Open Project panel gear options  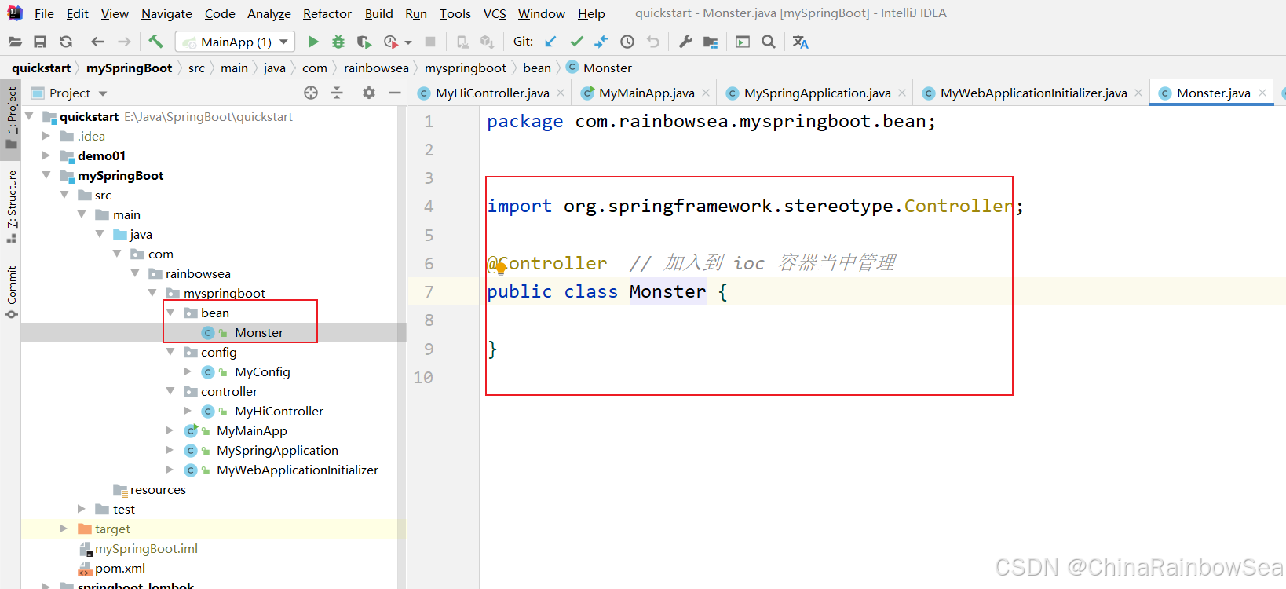tap(368, 93)
